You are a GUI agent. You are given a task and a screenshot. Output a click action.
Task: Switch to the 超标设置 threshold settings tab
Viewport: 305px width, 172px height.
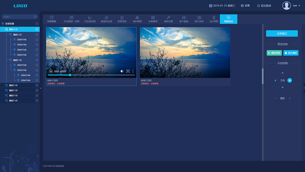coord(168,19)
